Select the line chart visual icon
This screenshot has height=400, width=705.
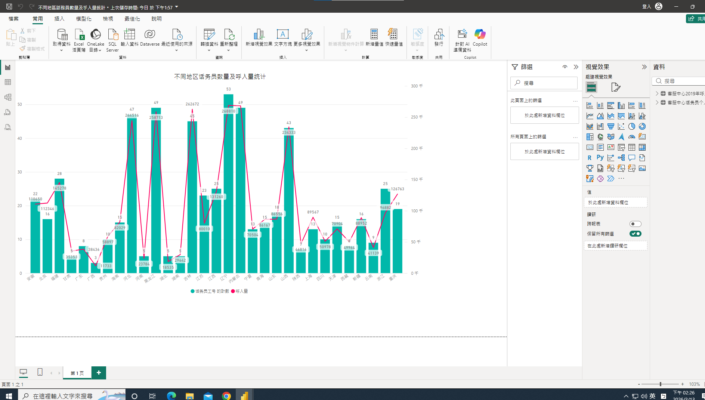[590, 116]
